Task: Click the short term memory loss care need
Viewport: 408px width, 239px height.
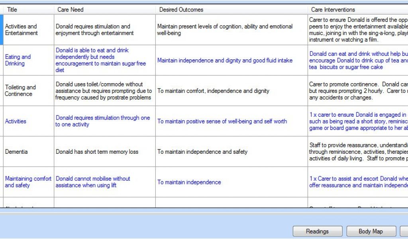Action: pos(97,151)
